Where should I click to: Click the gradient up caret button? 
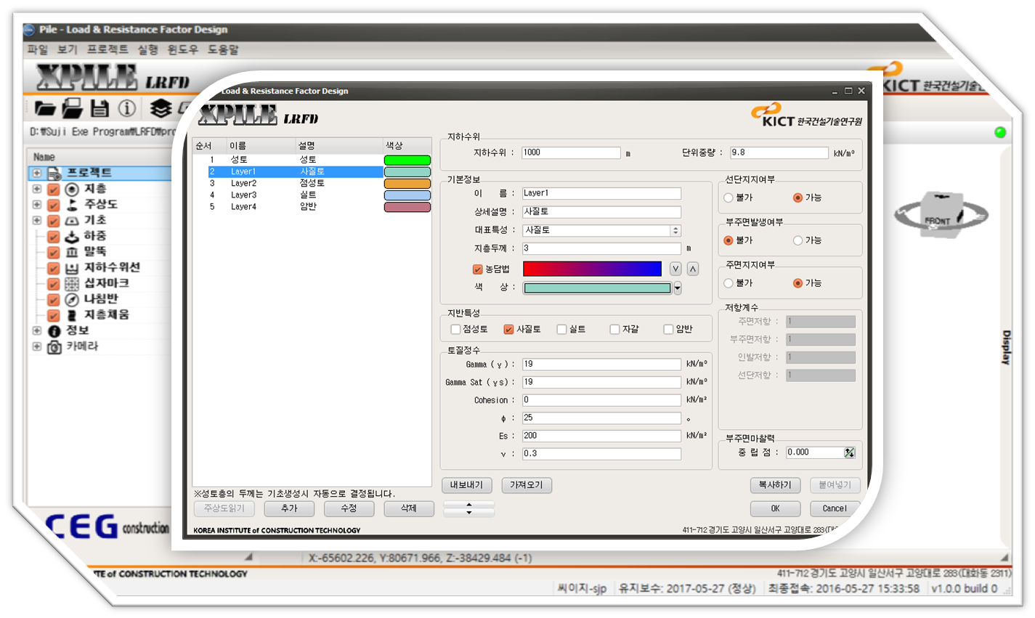point(693,269)
